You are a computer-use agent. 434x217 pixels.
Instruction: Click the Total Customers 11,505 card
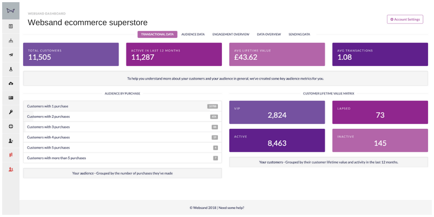pyautogui.click(x=71, y=54)
